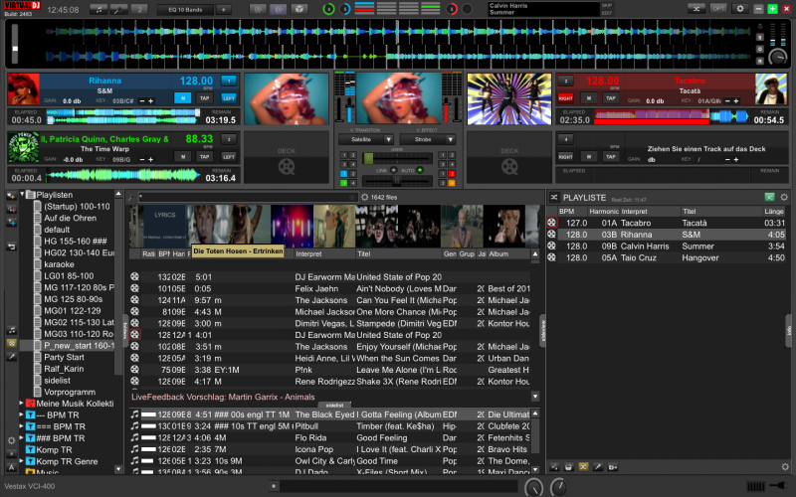This screenshot has width=796, height=497.
Task: Click the browser search input field
Action: (x=247, y=197)
